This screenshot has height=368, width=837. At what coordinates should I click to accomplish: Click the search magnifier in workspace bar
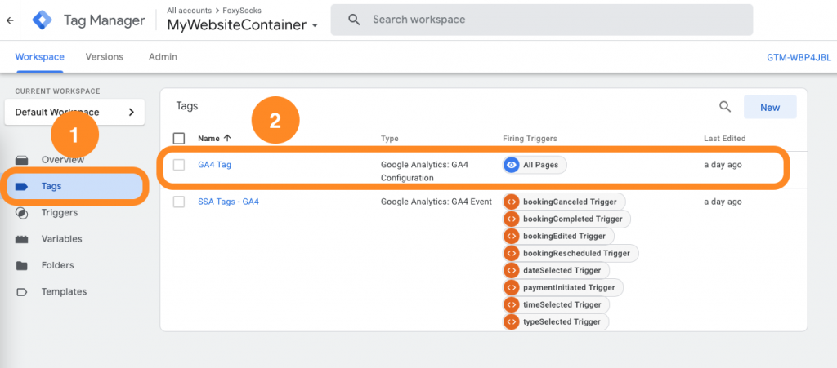(353, 20)
